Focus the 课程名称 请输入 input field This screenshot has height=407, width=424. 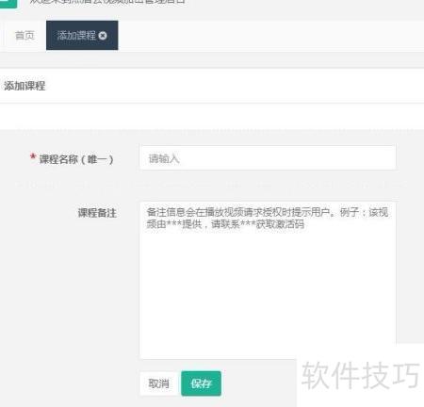click(268, 158)
